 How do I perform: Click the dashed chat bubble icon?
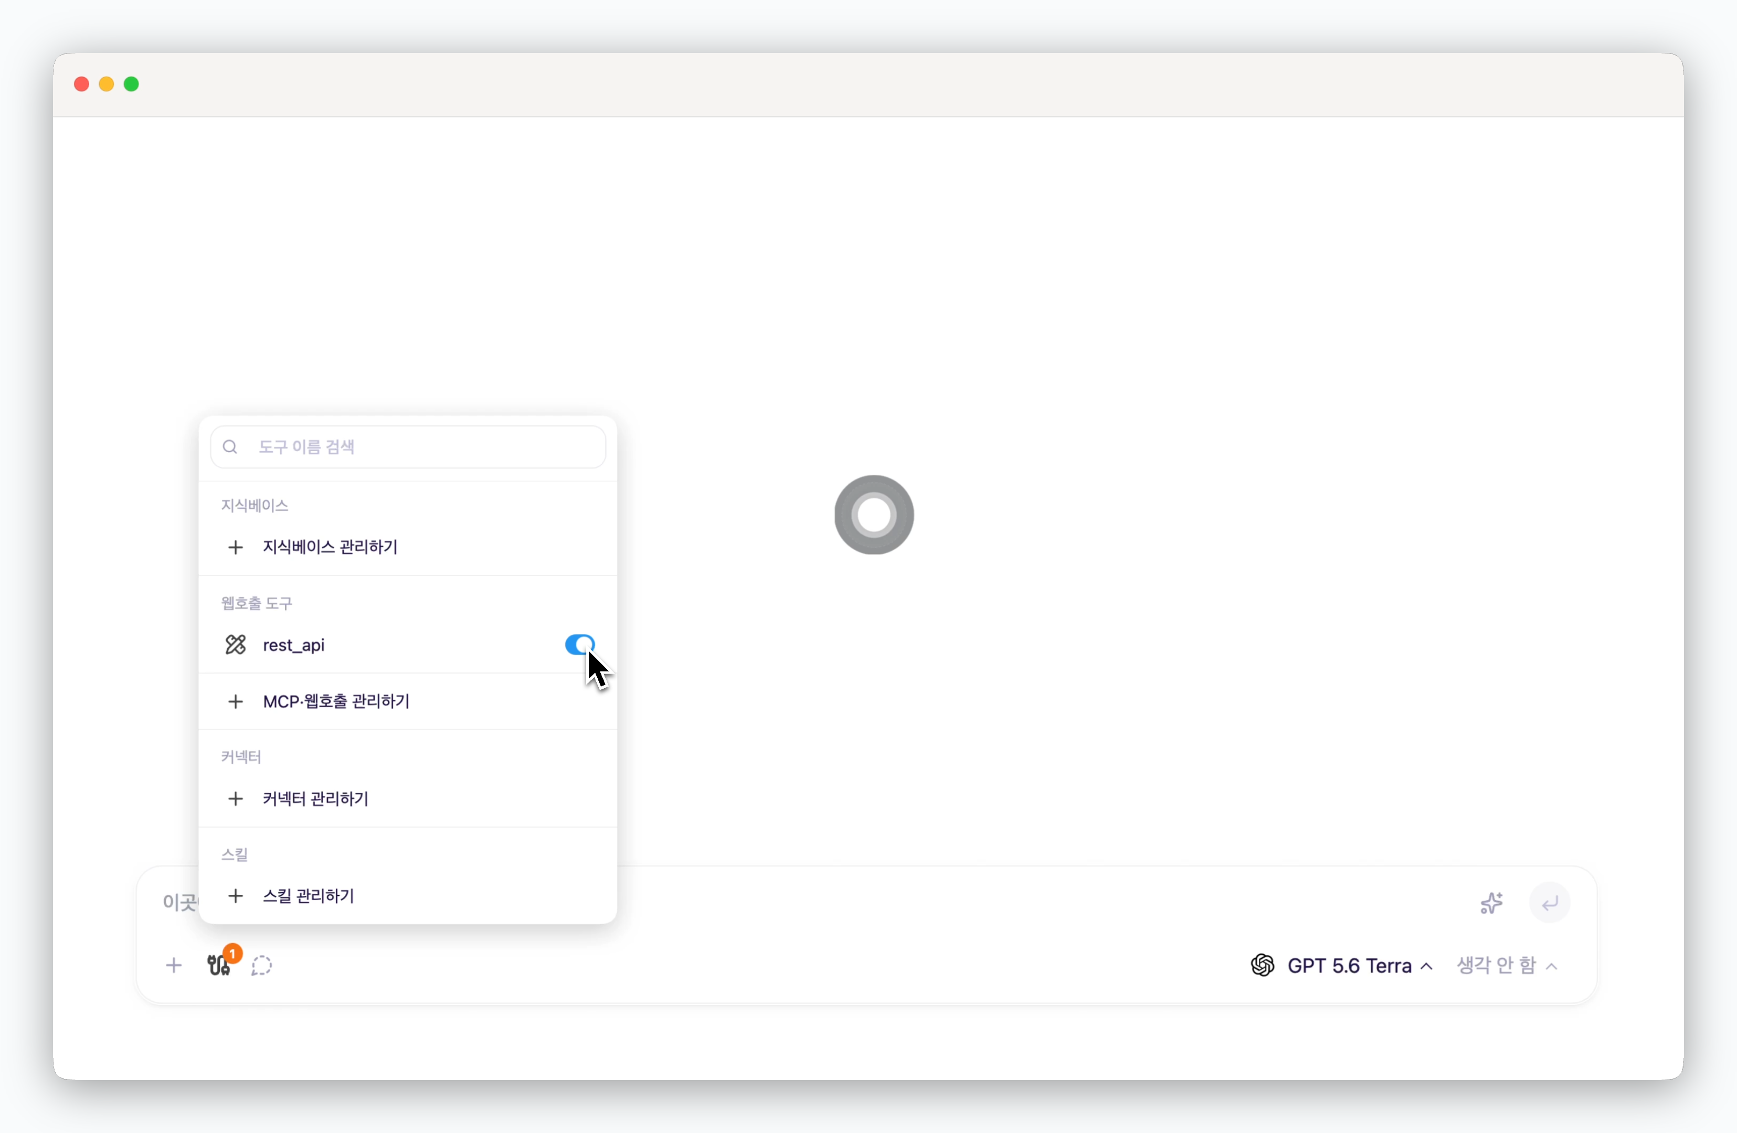click(261, 965)
